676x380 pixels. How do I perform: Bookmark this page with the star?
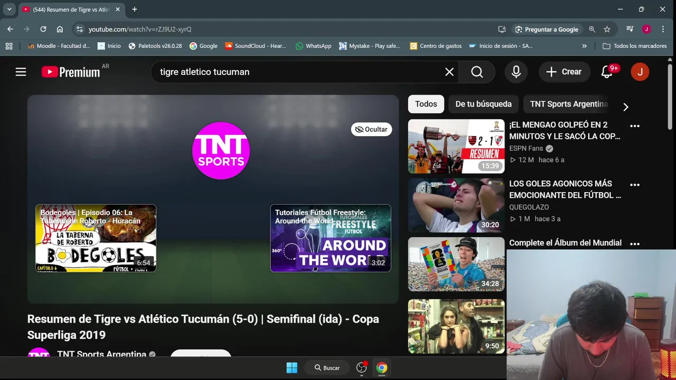point(607,29)
